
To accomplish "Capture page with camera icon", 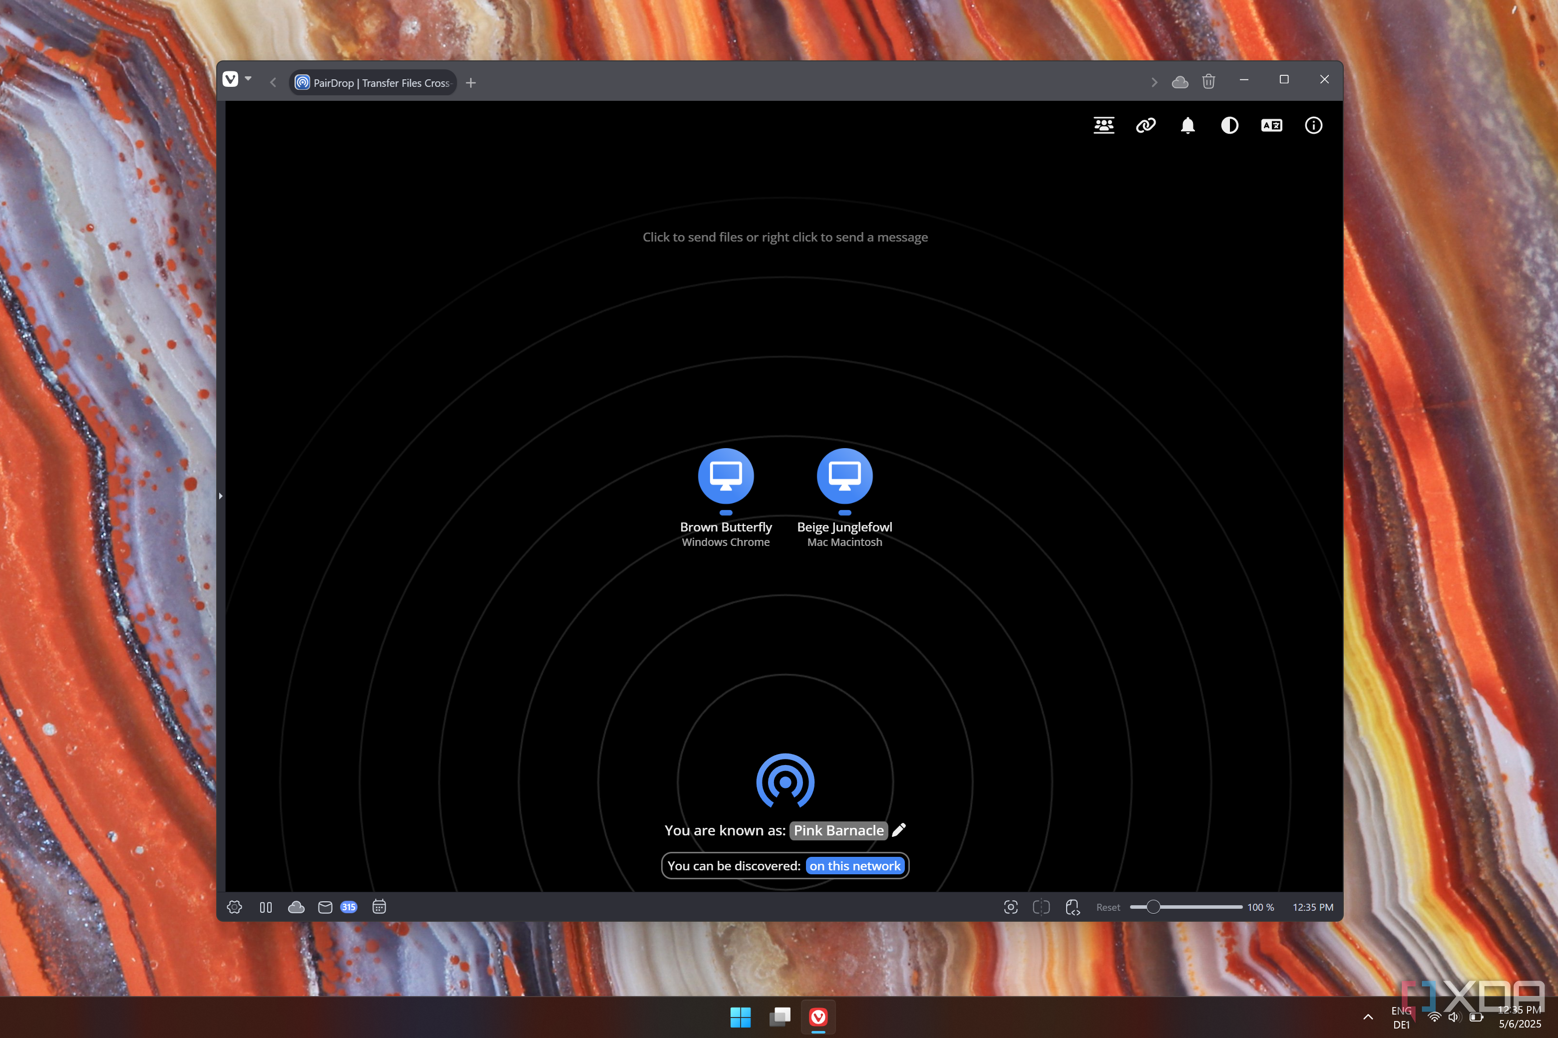I will click(x=1011, y=907).
